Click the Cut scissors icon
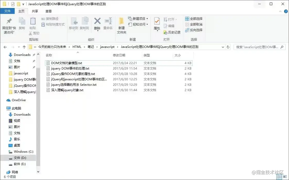 [30, 33]
